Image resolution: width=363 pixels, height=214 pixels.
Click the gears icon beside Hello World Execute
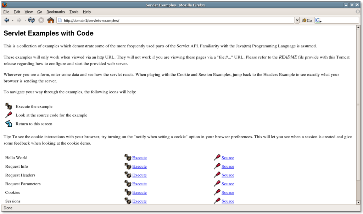coord(128,158)
